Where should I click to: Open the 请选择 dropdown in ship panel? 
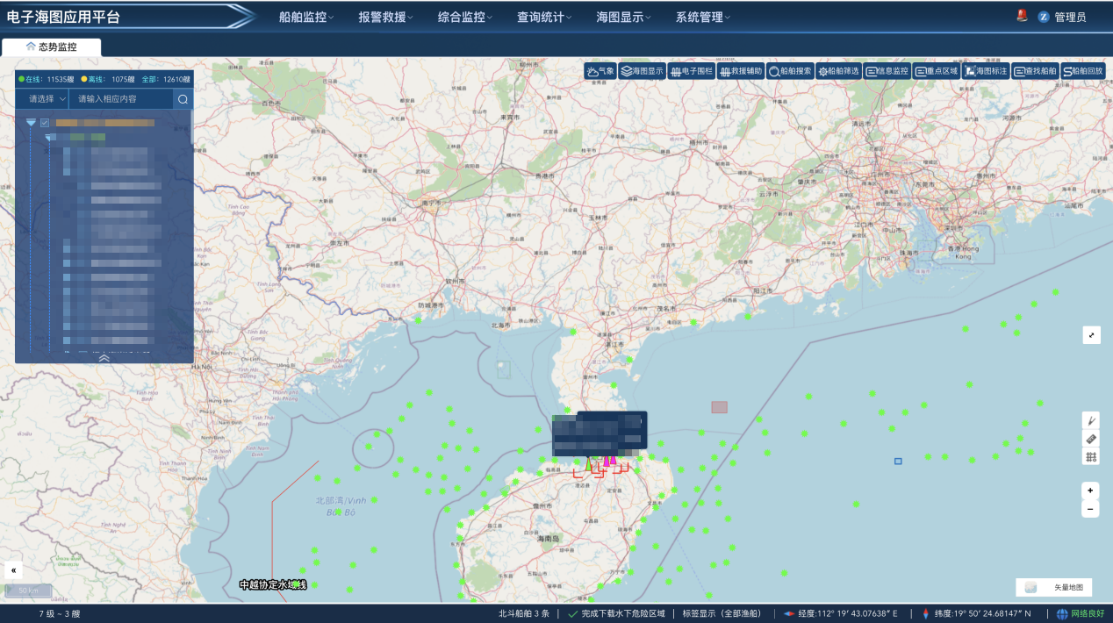coord(41,99)
